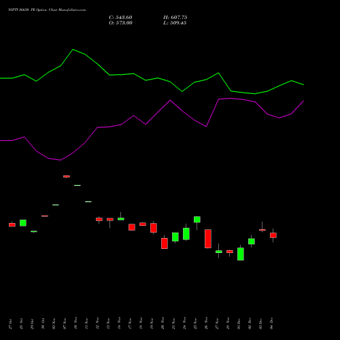The image size is (340, 340).
Task: Select the green candle for 28 Oct
Action: pyautogui.click(x=23, y=223)
